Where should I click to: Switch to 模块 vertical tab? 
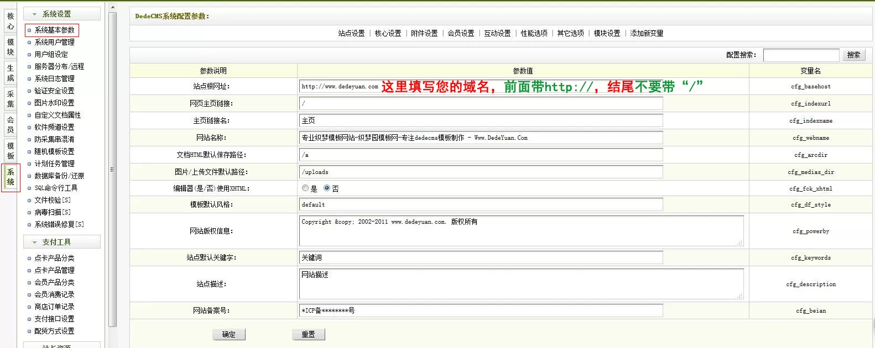pos(11,47)
